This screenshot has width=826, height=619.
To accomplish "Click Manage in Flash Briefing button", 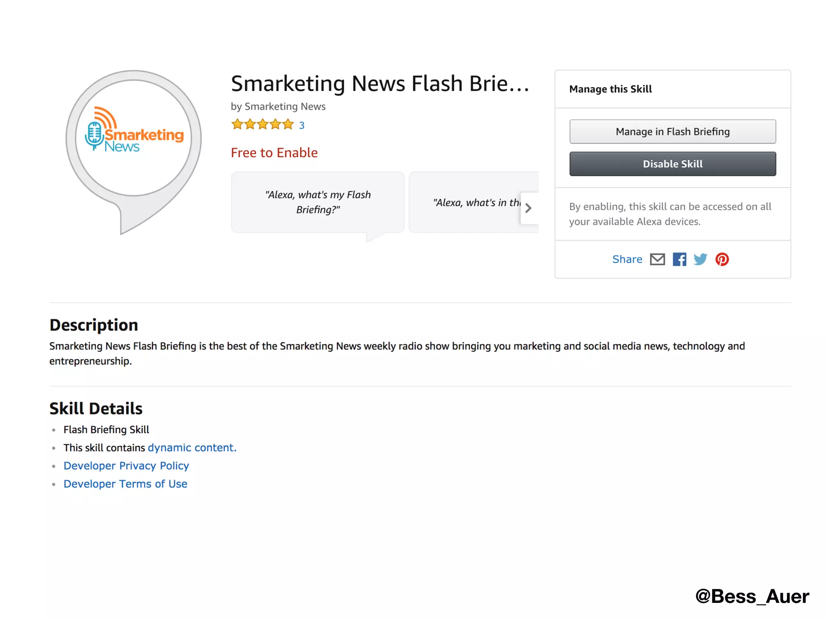I will pyautogui.click(x=672, y=132).
